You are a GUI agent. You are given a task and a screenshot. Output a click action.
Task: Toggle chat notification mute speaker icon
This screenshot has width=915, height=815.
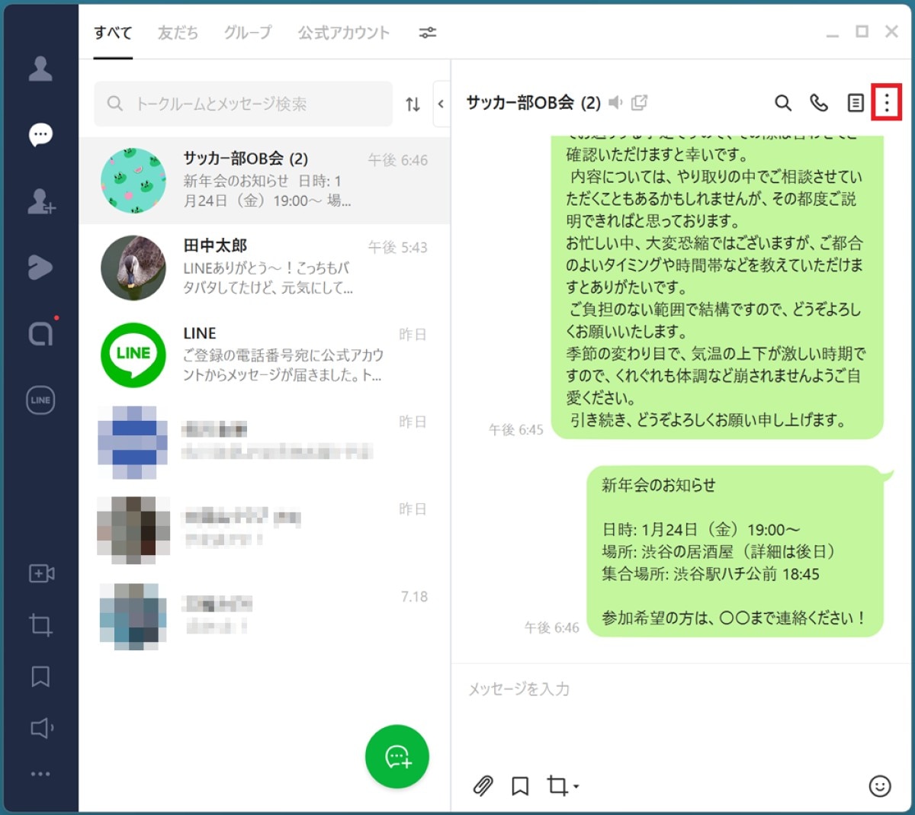coord(616,102)
